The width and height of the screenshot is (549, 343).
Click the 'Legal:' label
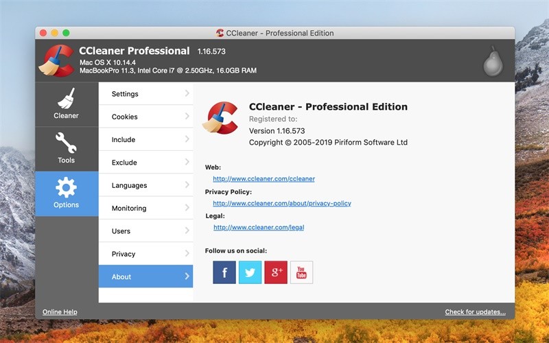point(215,216)
